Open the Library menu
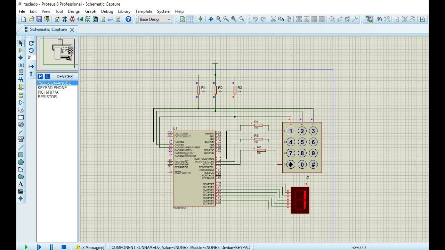The image size is (445, 250). [x=124, y=11]
